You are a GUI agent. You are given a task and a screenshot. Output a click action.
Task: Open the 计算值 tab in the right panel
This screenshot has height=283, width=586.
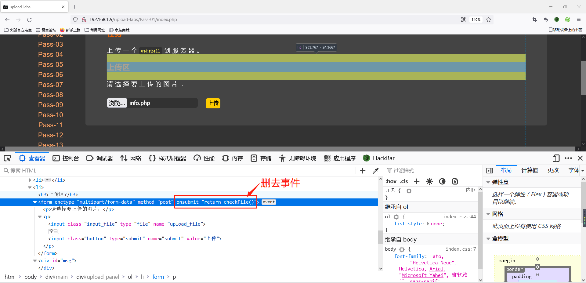tap(530, 170)
